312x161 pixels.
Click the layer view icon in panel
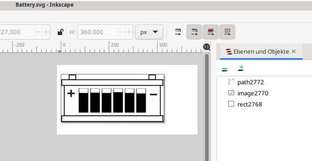point(225,69)
